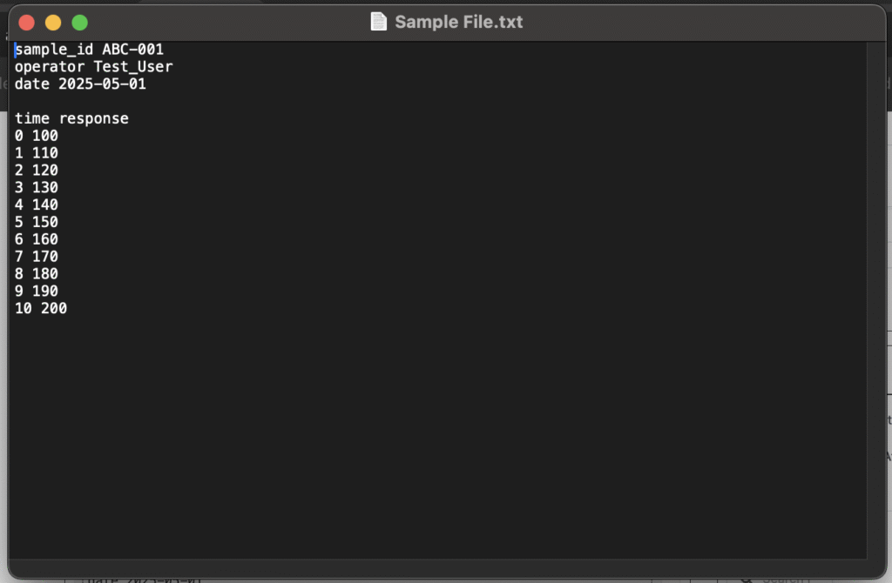Click the '1 110' data row
Viewport: 892px width, 583px height.
coord(37,153)
